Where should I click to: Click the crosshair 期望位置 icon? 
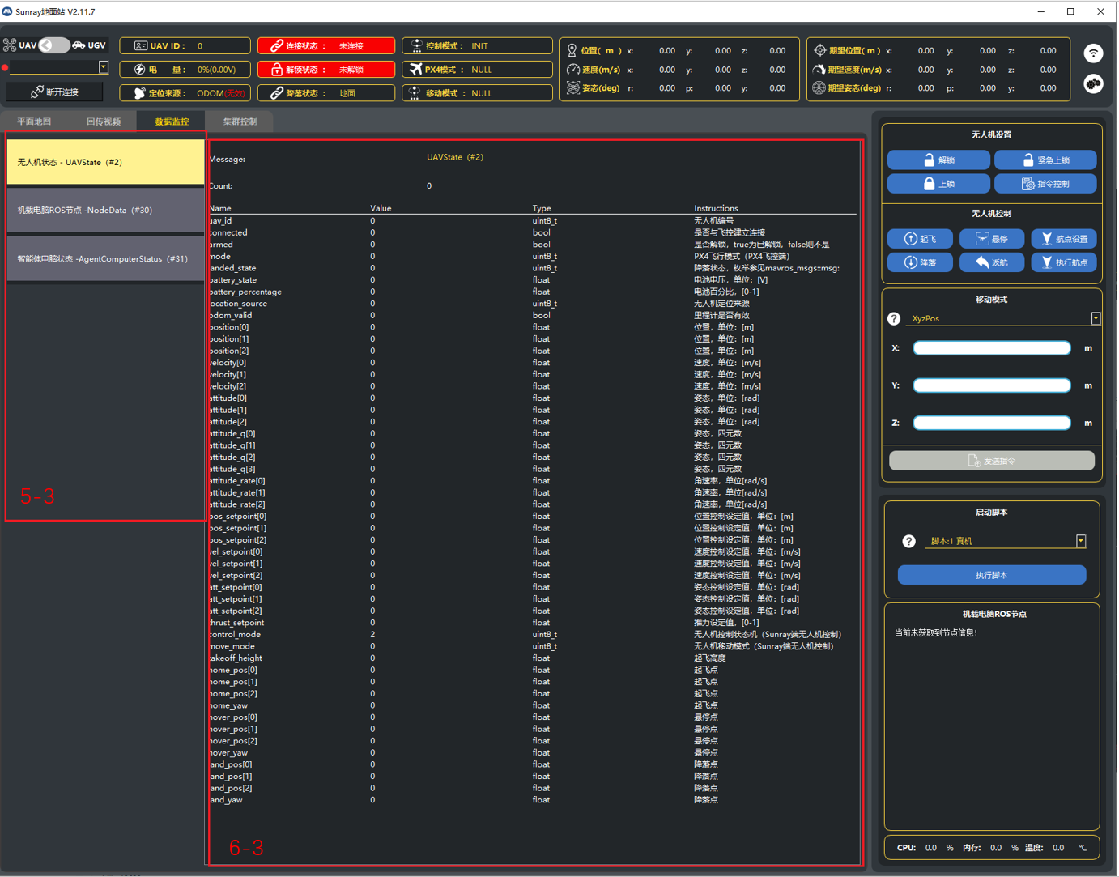tap(819, 50)
